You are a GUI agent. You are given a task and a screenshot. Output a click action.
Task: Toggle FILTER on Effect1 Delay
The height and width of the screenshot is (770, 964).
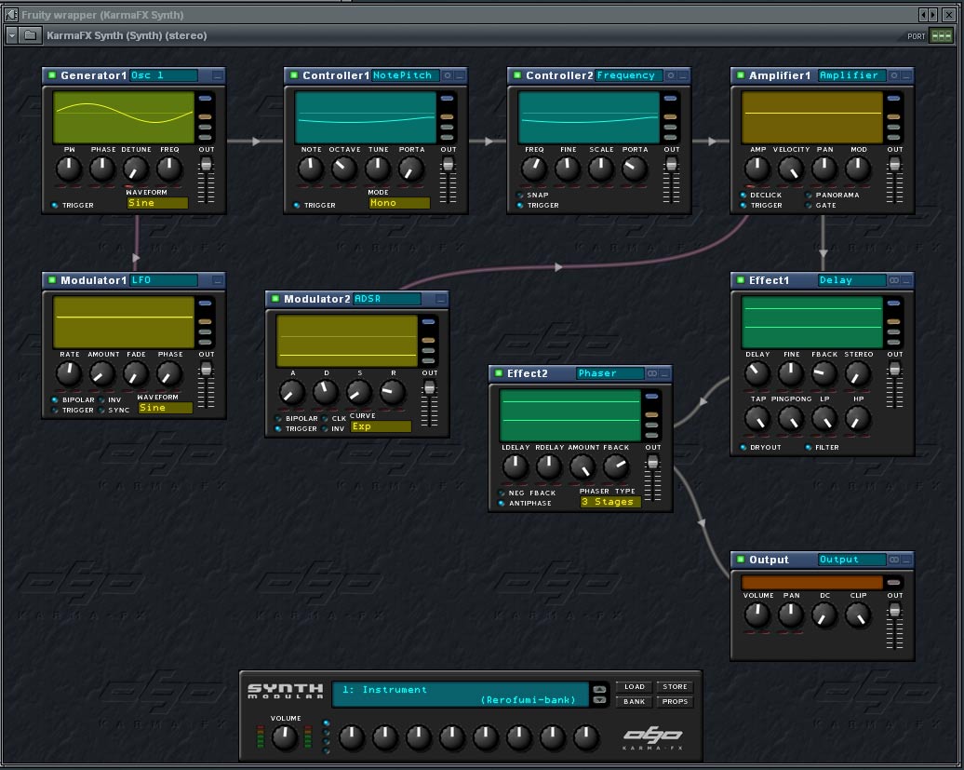pos(809,447)
